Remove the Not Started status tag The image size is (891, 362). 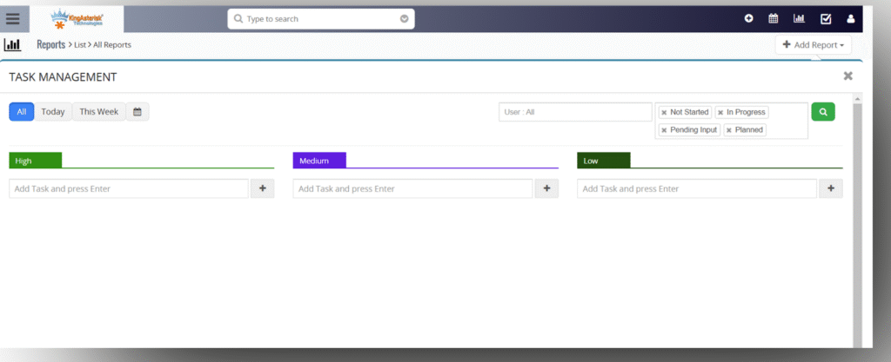pyautogui.click(x=664, y=113)
